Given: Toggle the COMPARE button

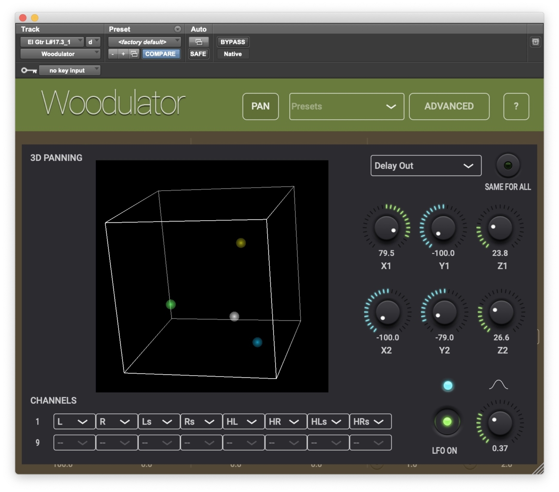Looking at the screenshot, I should point(160,54).
